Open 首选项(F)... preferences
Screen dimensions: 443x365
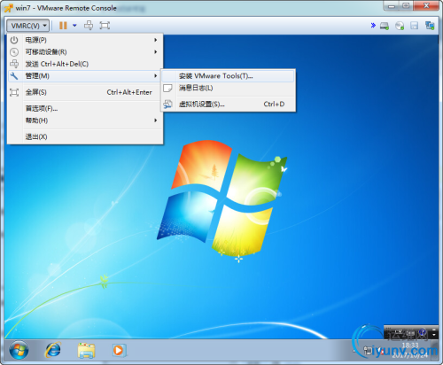[85, 108]
